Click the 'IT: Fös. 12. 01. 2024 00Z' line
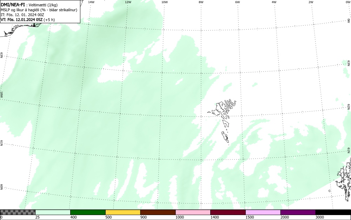 (22, 15)
